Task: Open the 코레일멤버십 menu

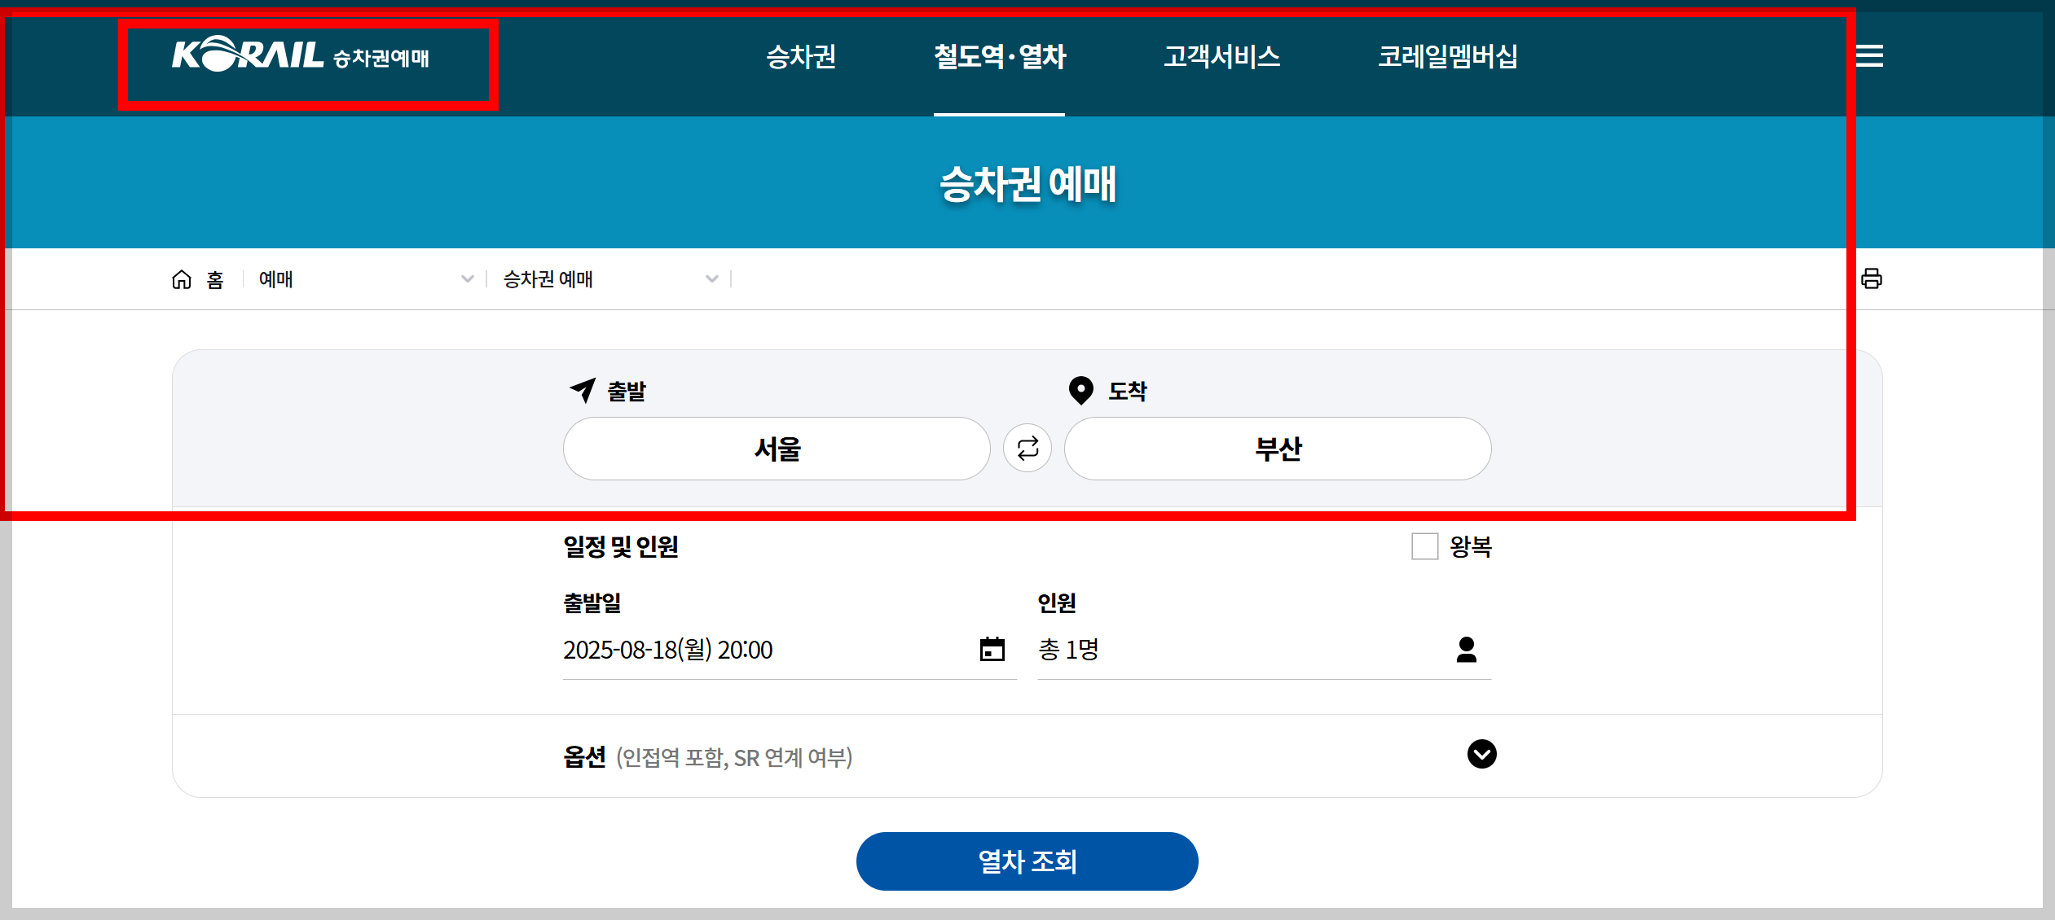Action: 1447,57
